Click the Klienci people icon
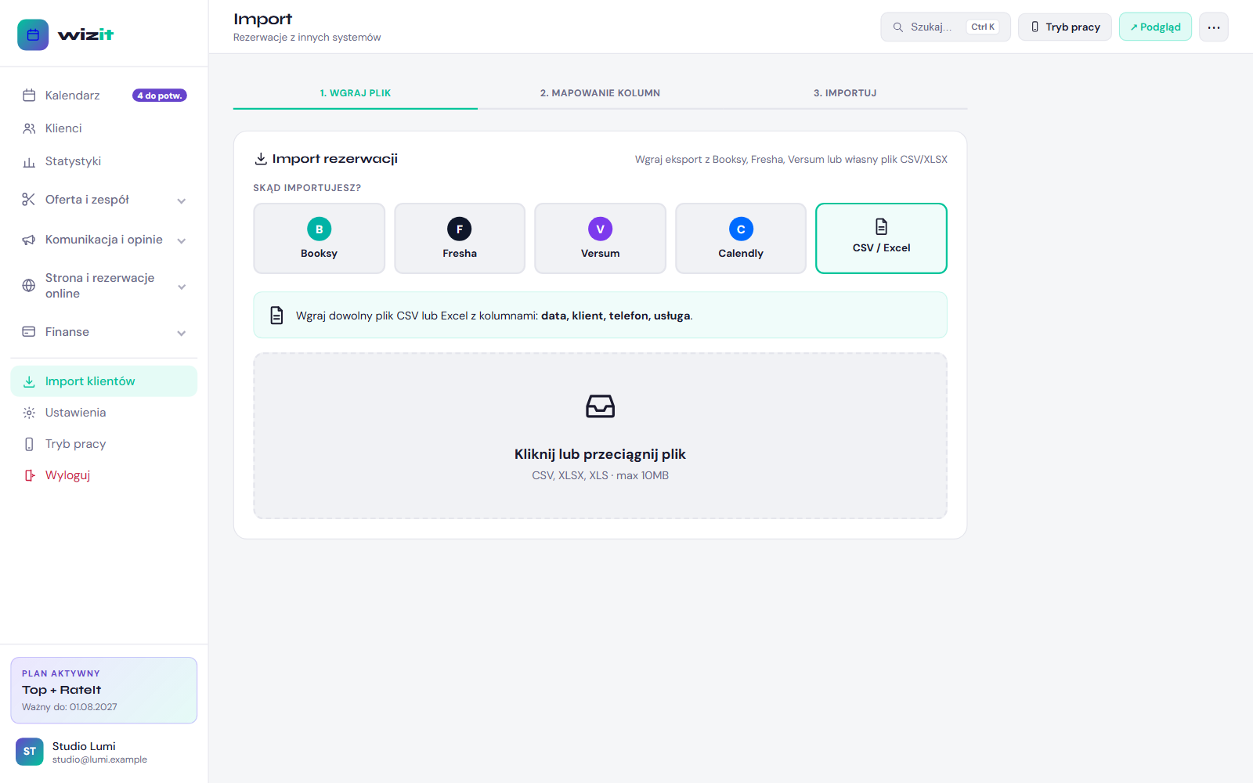Screen dimensions: 1253x783 tap(29, 128)
